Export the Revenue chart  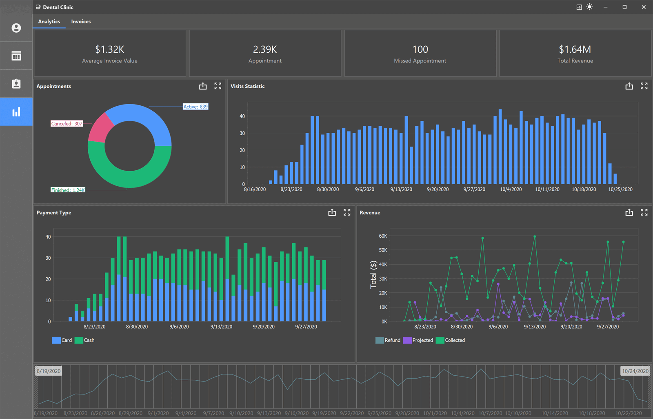pos(629,212)
